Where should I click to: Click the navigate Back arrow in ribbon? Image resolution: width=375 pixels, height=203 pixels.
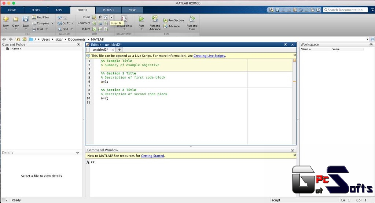click(x=59, y=18)
